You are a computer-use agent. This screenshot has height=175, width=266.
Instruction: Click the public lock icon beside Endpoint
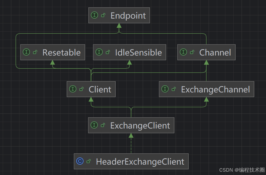coord(103,15)
